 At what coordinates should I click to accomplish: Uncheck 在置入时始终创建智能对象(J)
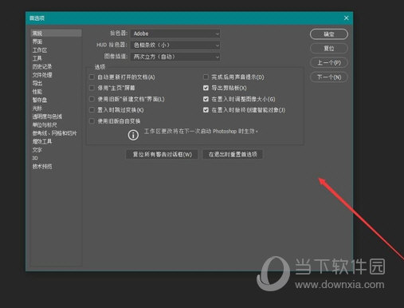click(x=206, y=110)
